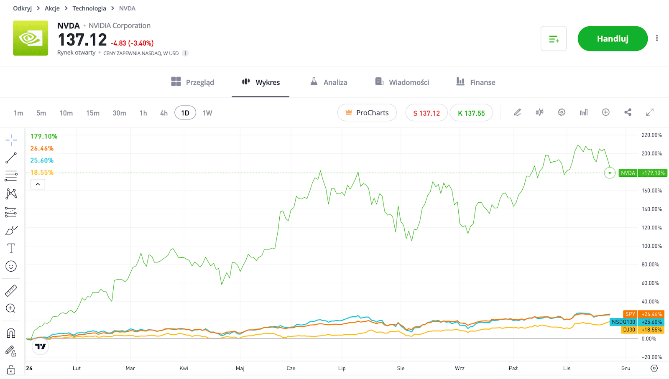Set the 1m timeframe
The height and width of the screenshot is (379, 669).
18,113
